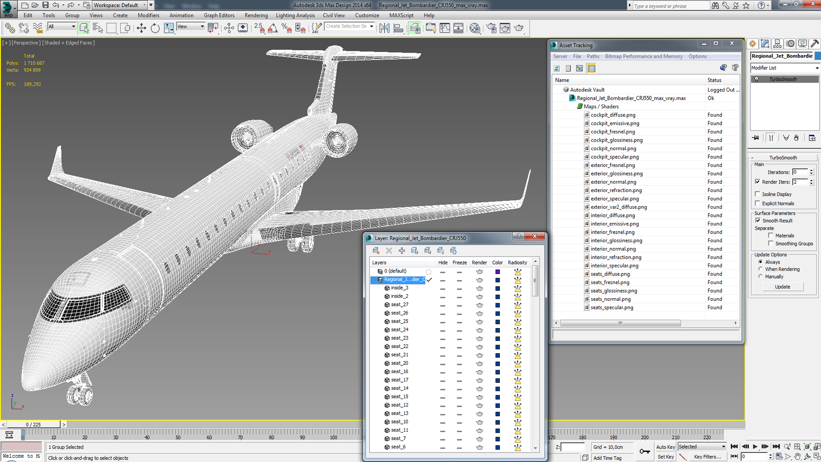The width and height of the screenshot is (821, 462).
Task: Click the Mirror tool icon
Action: (x=384, y=28)
